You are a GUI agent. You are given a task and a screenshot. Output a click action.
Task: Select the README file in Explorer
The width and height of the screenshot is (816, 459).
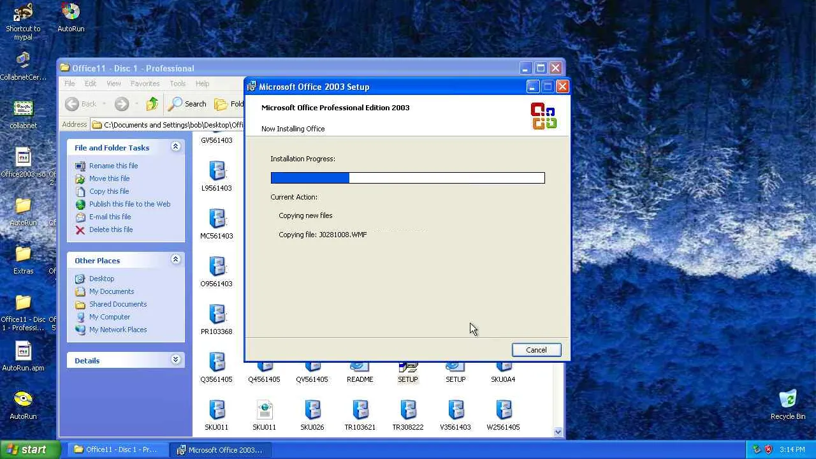[x=360, y=372]
